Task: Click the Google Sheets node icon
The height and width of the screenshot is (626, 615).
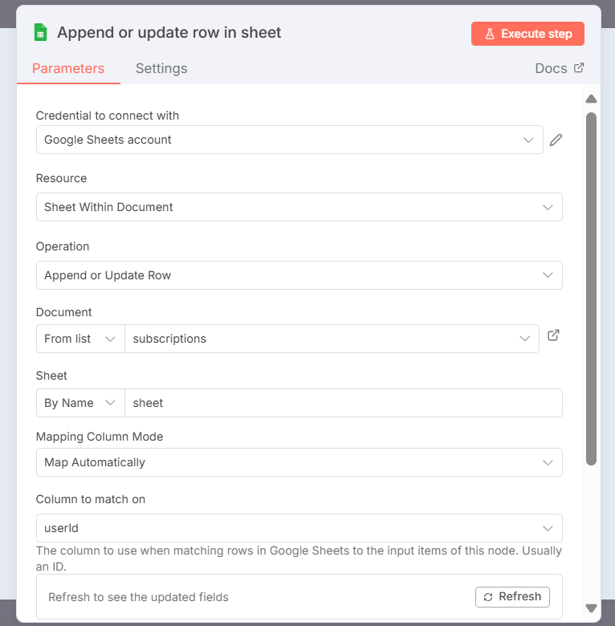Action: (x=40, y=33)
